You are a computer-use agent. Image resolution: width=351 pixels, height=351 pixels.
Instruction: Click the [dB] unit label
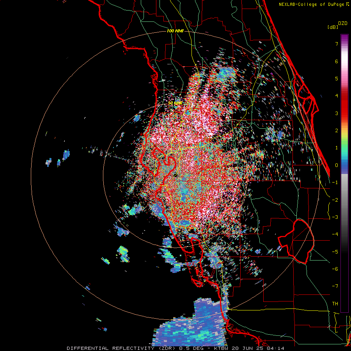tap(333, 27)
